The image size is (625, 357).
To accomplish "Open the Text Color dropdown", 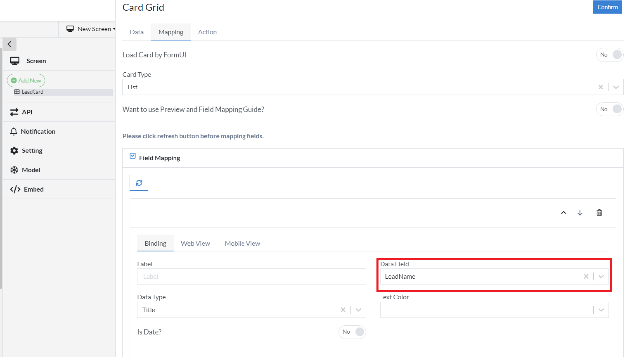I will click(601, 310).
